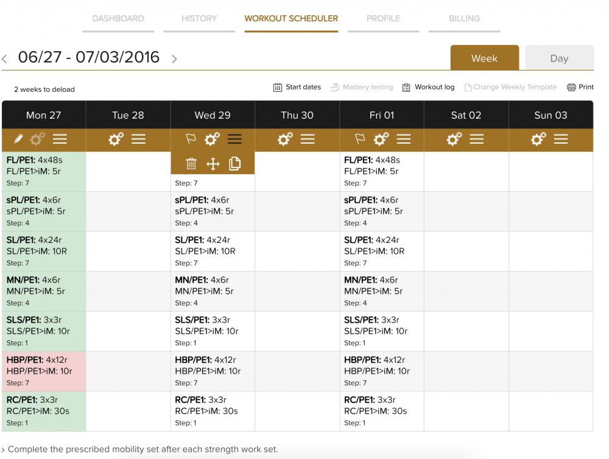Open the hamburger menu under Tue 28
Image resolution: width=609 pixels, height=459 pixels.
tap(138, 139)
